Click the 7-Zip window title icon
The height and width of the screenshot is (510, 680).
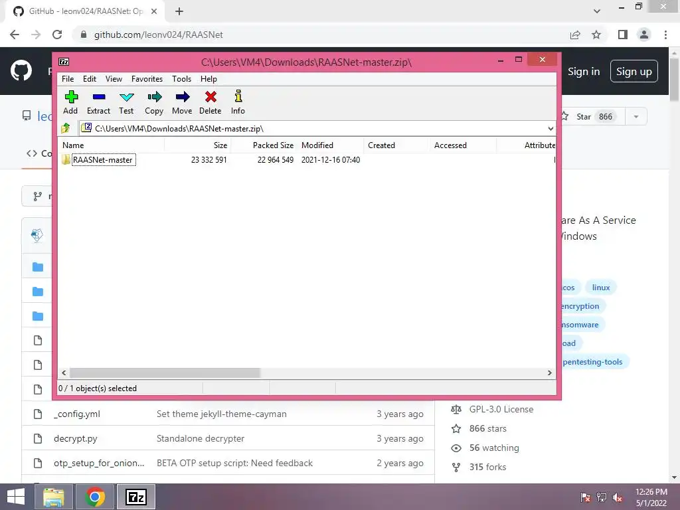pos(64,62)
